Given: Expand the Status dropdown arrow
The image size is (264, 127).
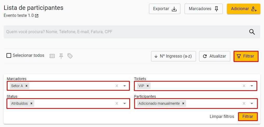Looking at the screenshot, I should tap(125, 103).
